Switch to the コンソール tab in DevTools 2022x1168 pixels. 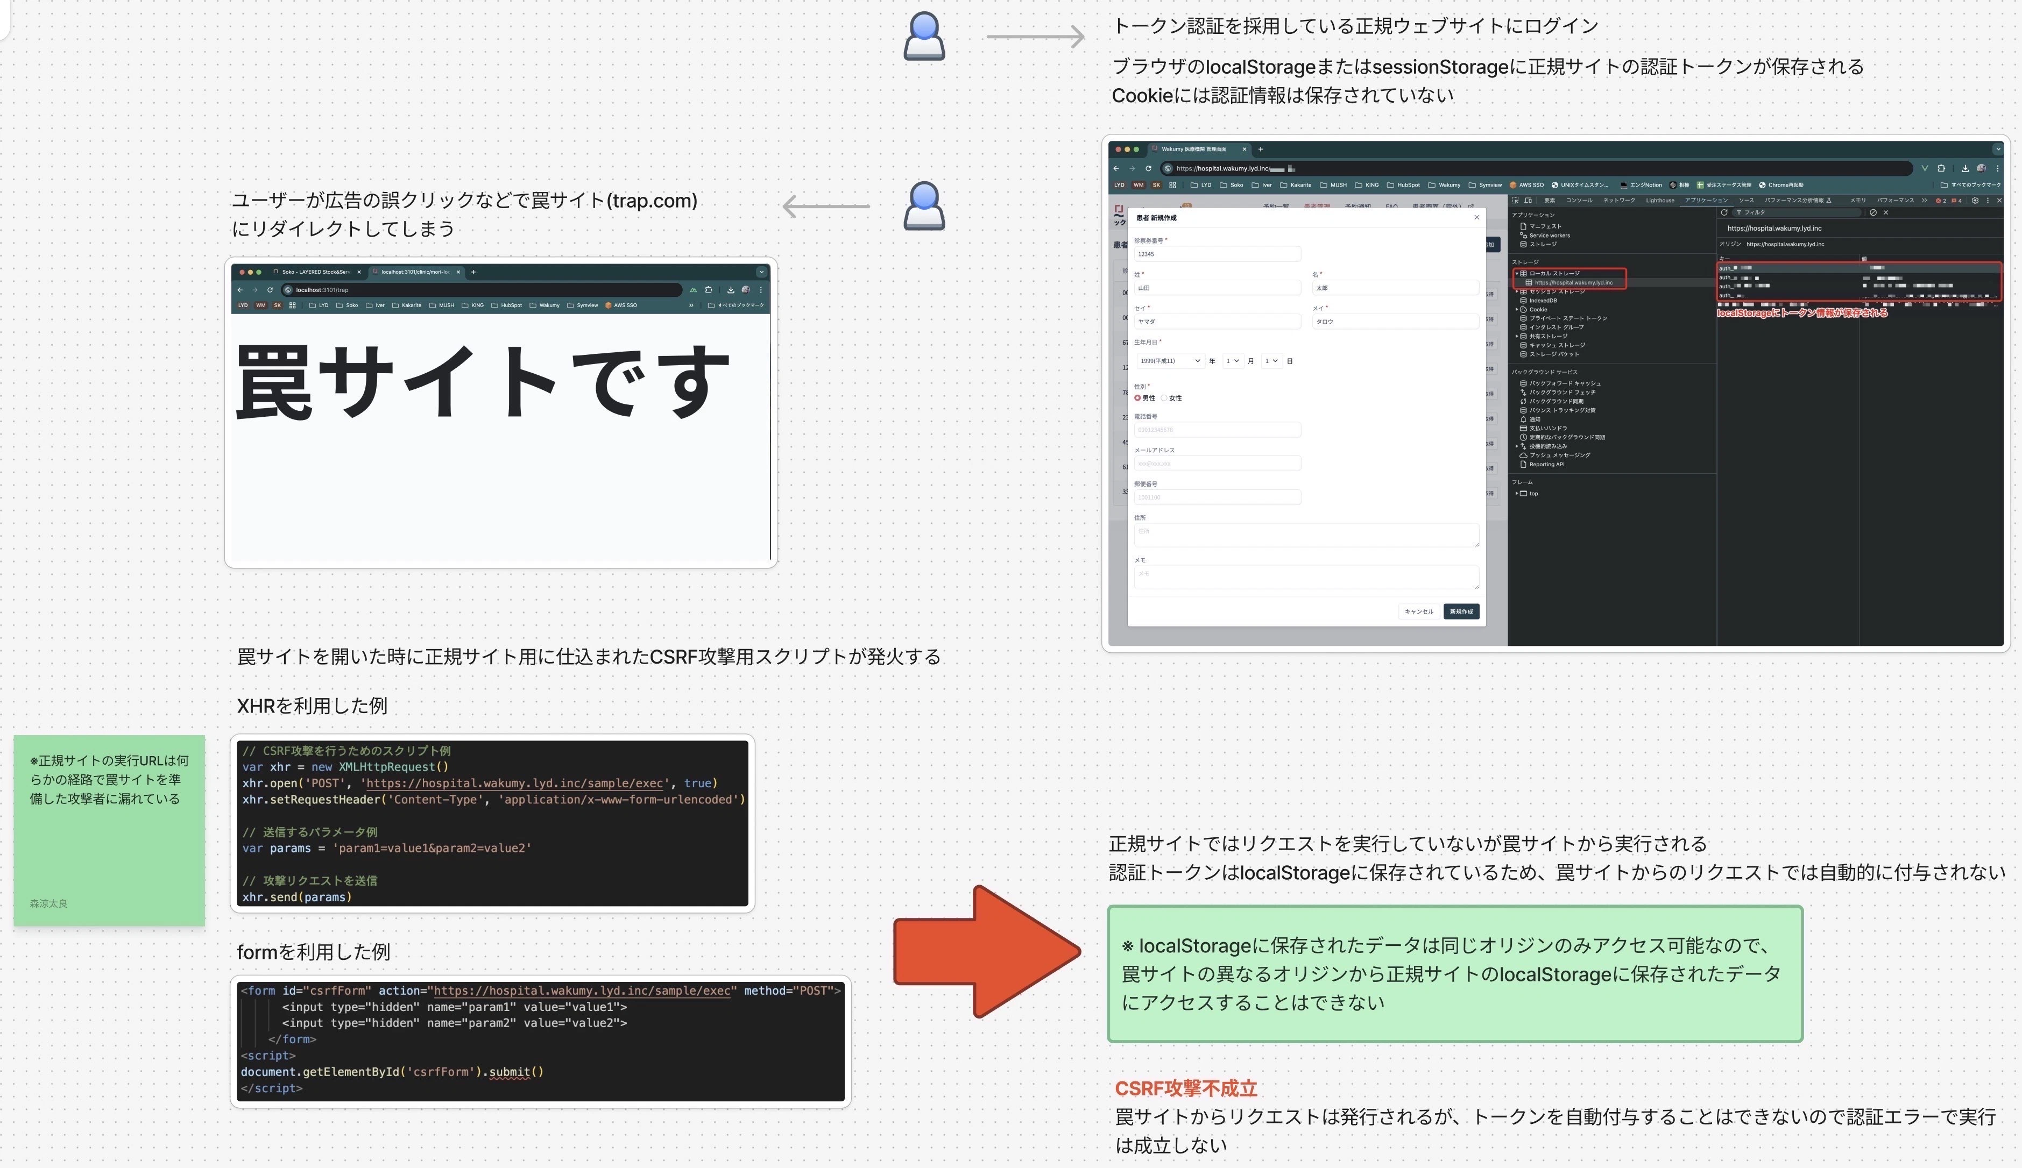point(1580,201)
